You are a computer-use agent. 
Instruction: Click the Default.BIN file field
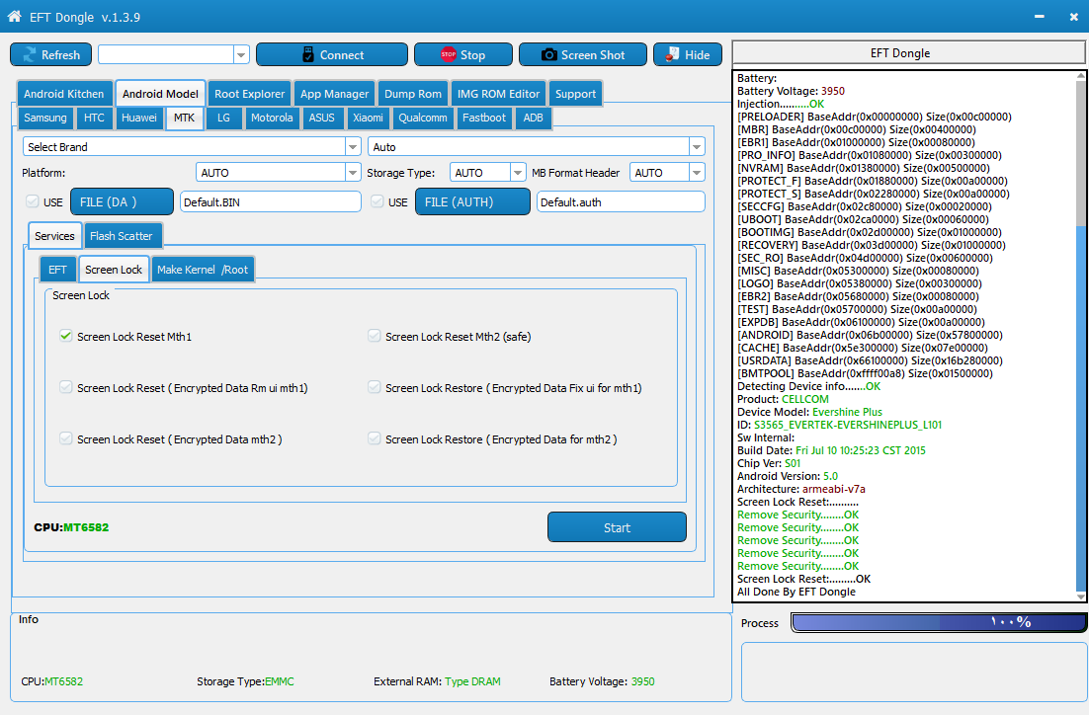coord(270,202)
